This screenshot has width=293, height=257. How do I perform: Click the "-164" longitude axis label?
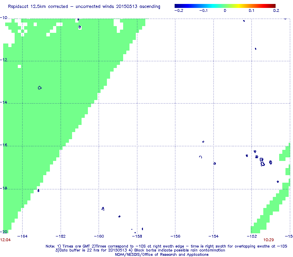tap(22, 236)
